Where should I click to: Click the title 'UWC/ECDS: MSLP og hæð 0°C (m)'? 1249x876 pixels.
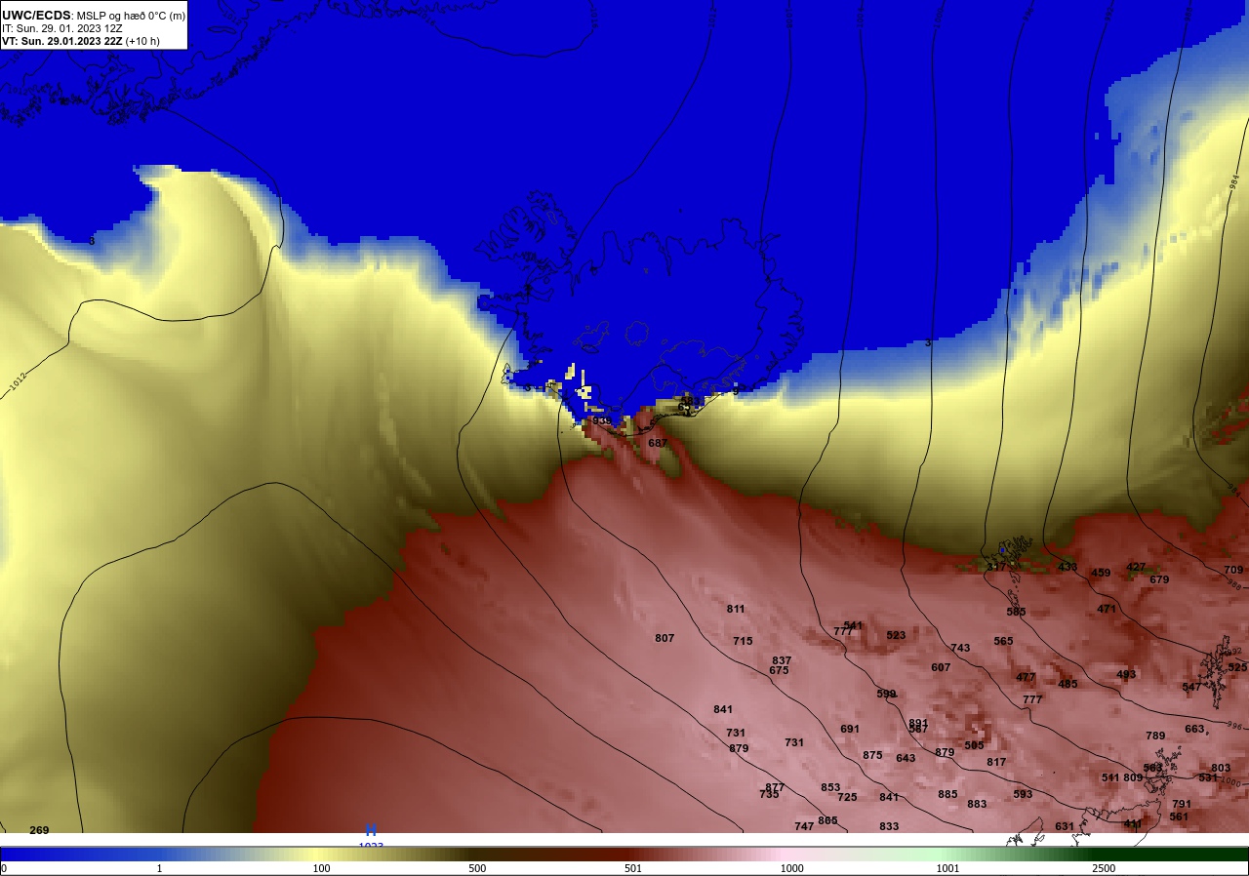(94, 16)
